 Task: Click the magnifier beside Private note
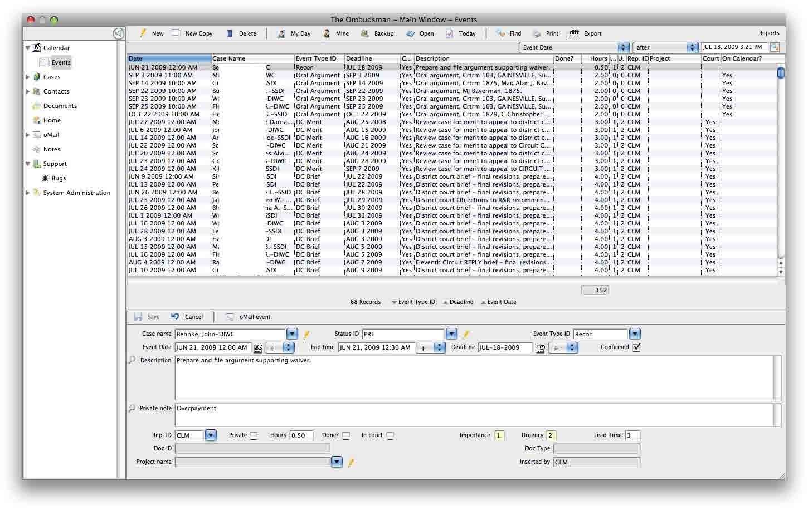point(132,408)
